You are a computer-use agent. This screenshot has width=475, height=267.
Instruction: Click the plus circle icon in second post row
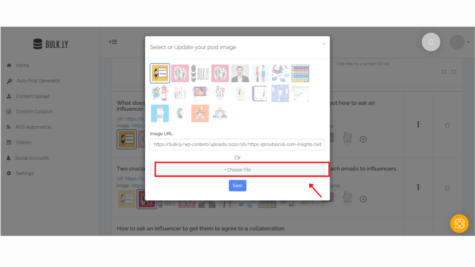pos(363,199)
